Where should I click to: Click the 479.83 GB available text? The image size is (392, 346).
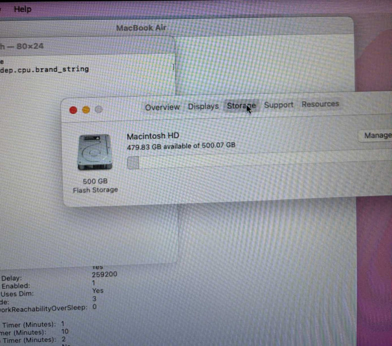[181, 146]
